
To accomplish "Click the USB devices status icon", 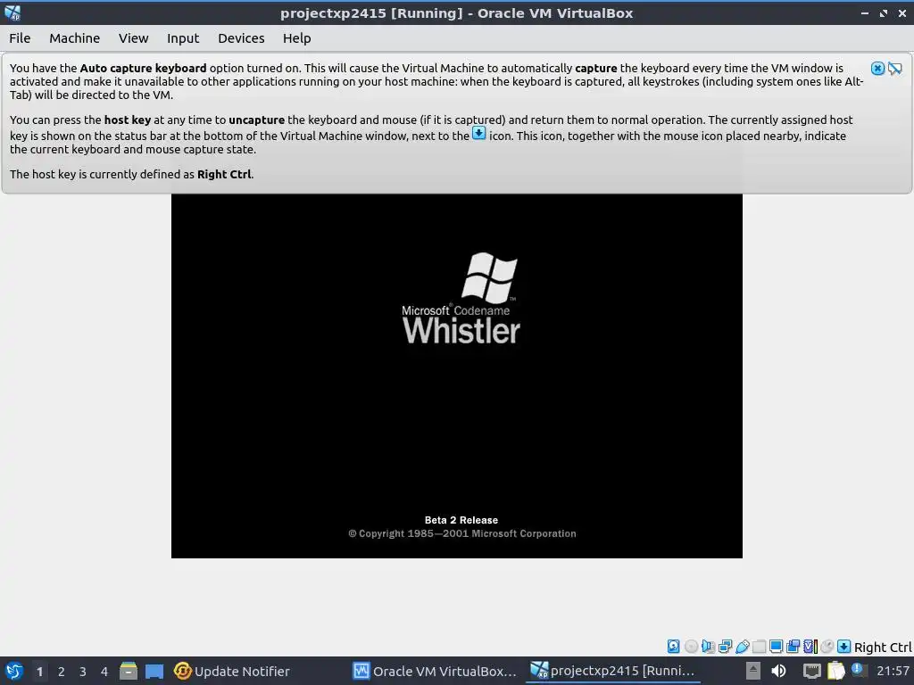I will [x=742, y=646].
